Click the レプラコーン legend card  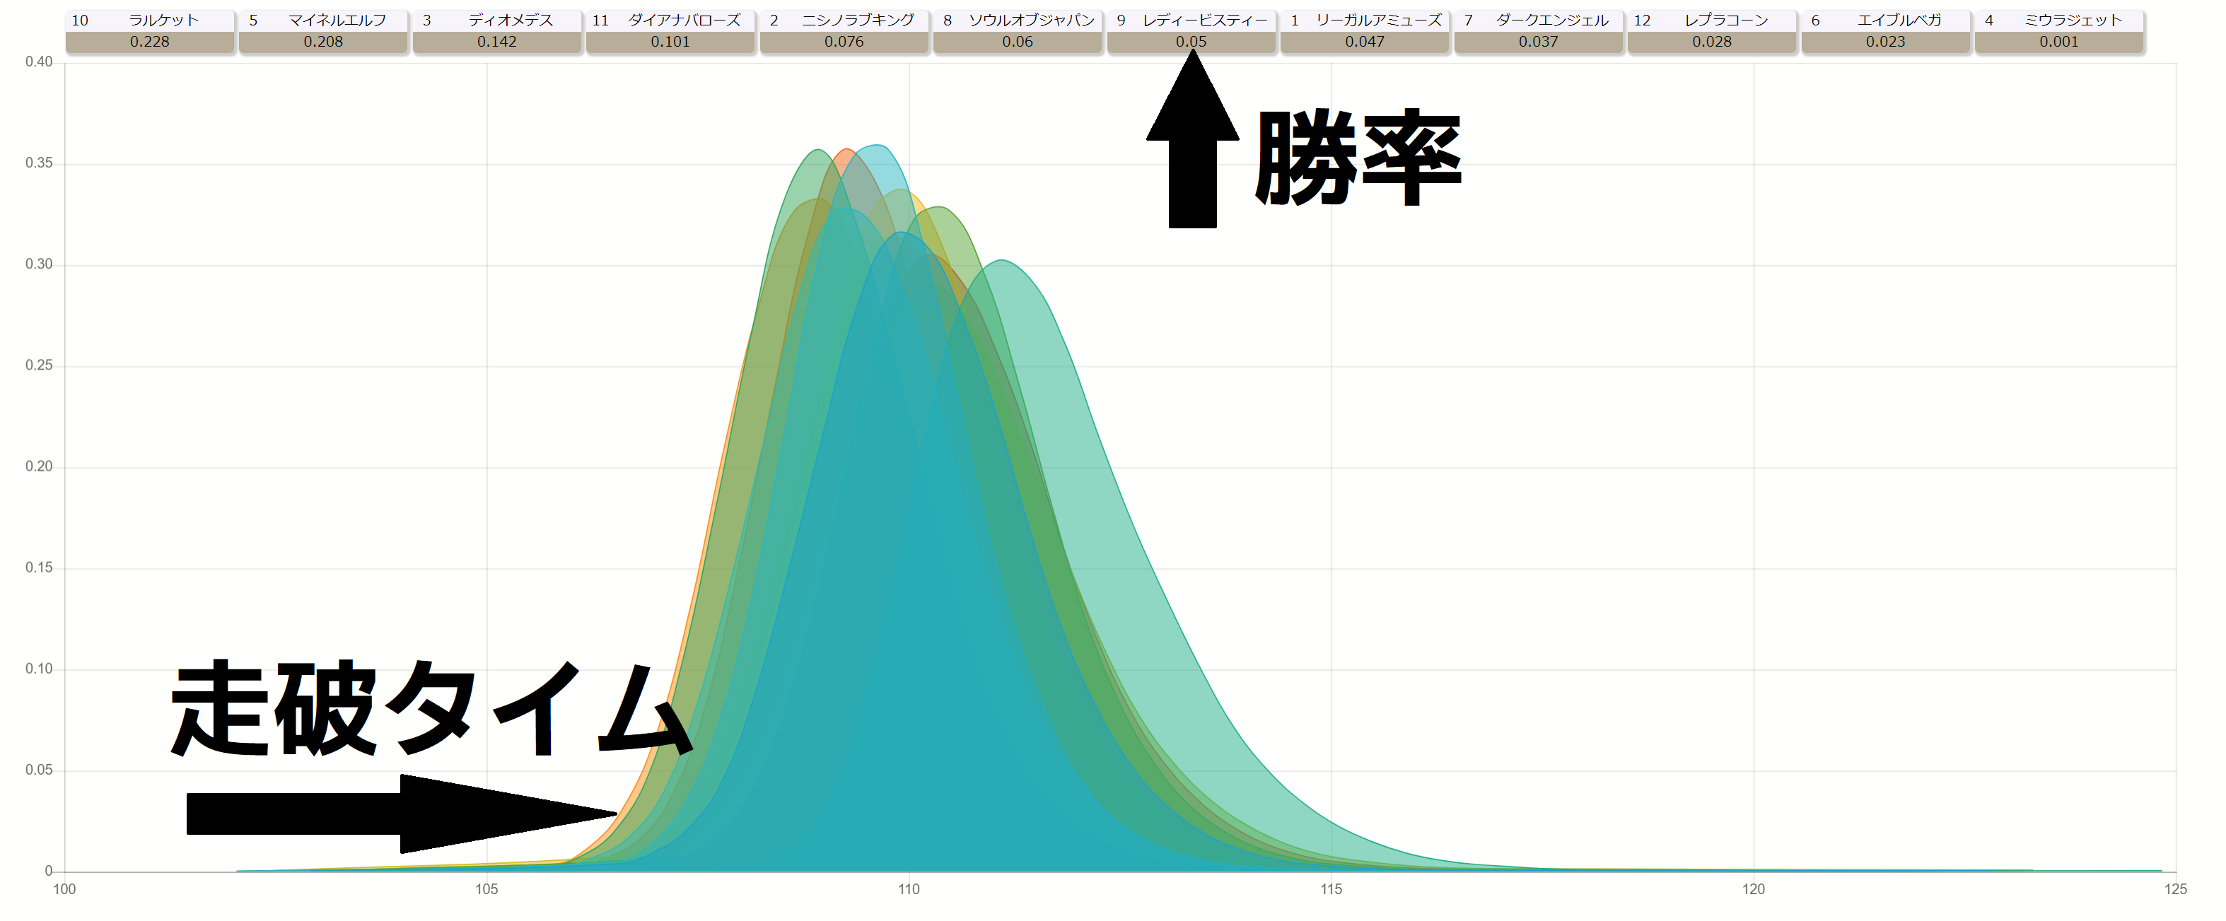pos(1712,31)
